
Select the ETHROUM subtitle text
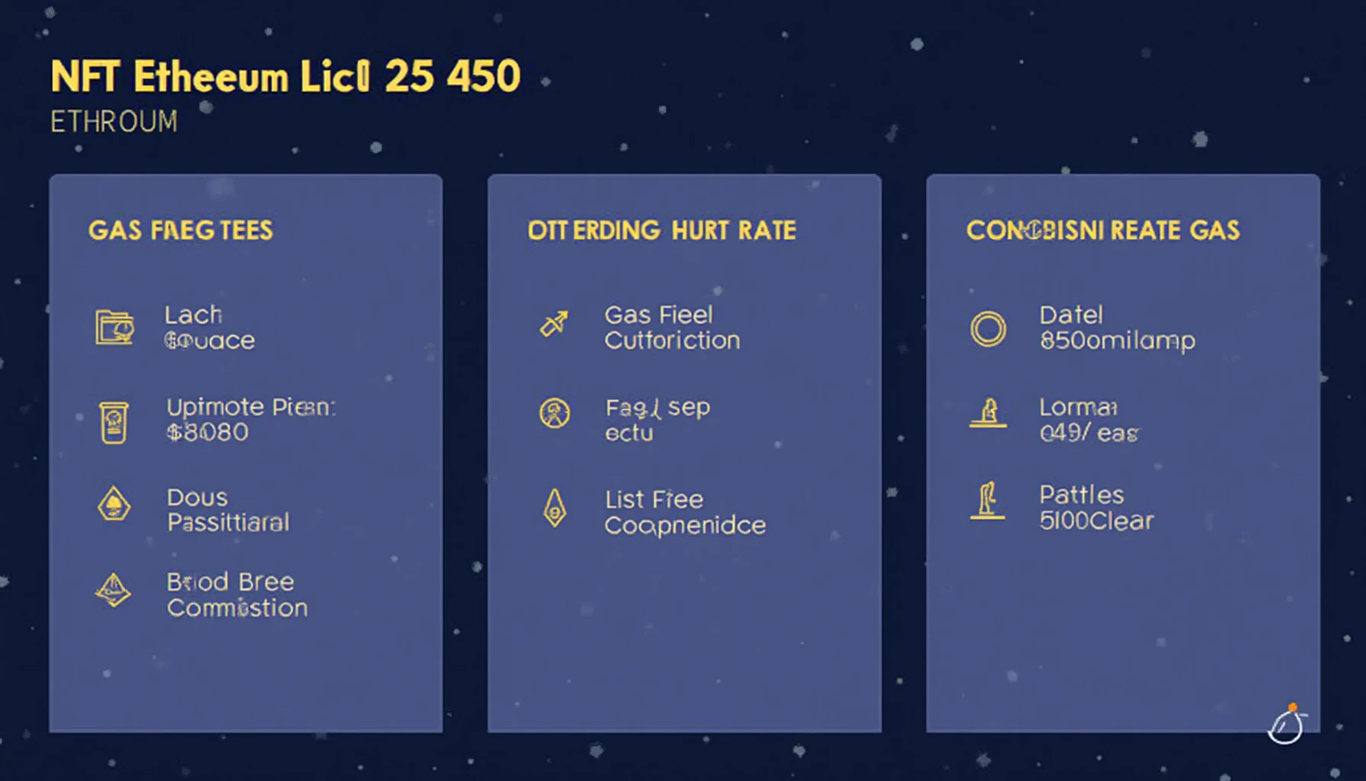coord(114,122)
